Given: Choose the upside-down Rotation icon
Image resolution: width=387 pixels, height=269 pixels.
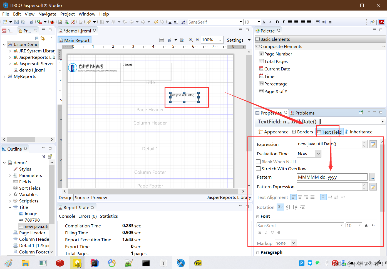Looking at the screenshot, I should (303, 207).
